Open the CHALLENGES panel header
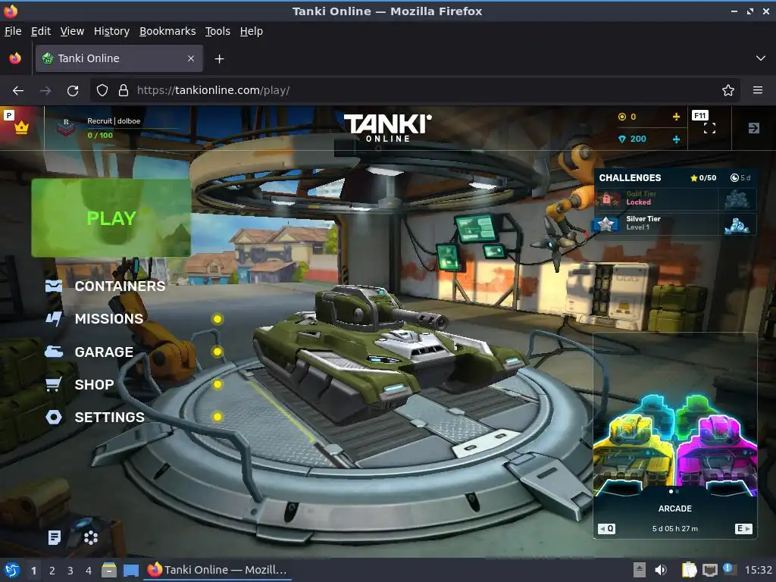776x582 pixels. (x=630, y=177)
